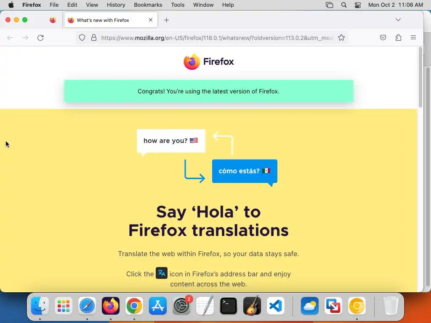Viewport: 431px width, 323px height.
Task: Open the Extensions puzzle icon
Action: click(x=398, y=37)
